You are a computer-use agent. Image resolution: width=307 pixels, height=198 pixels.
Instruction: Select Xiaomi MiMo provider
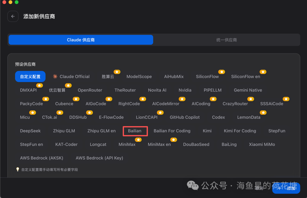pos(262,144)
